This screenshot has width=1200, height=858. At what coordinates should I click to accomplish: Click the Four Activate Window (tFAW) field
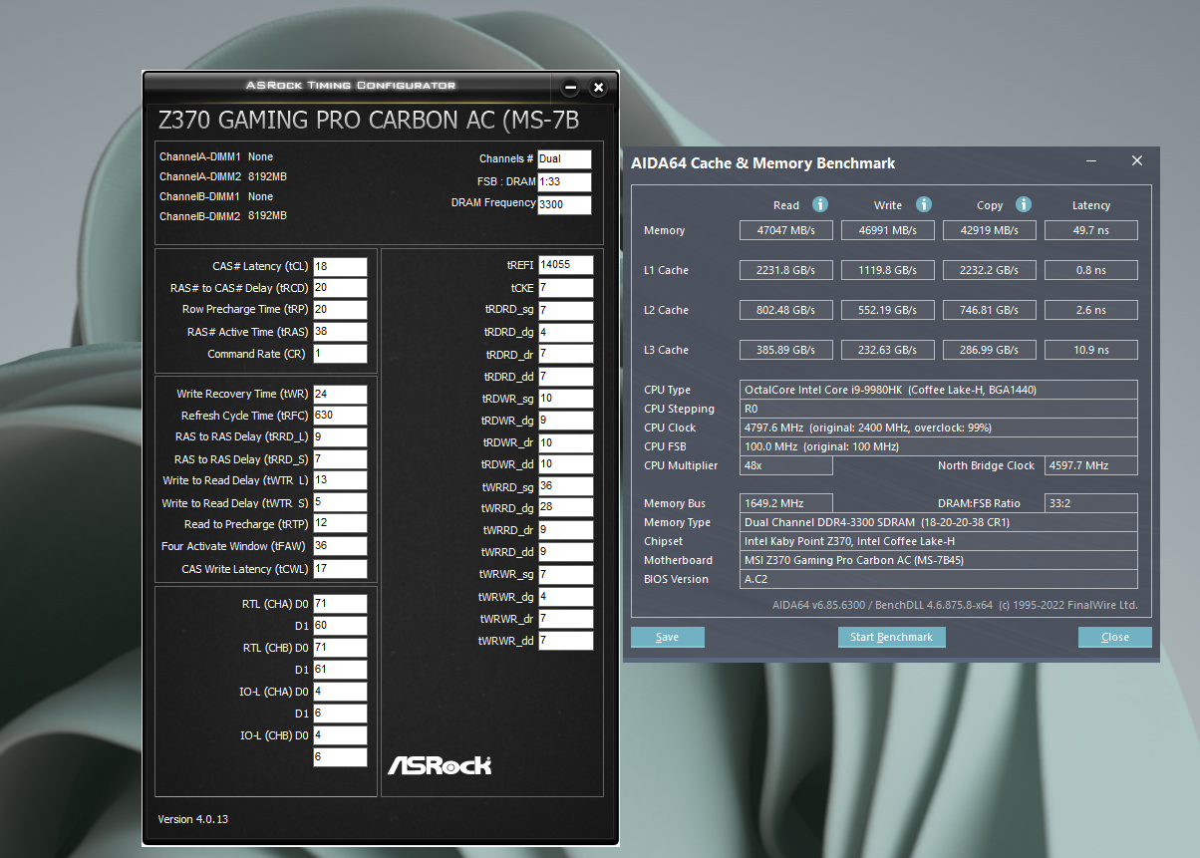(340, 546)
